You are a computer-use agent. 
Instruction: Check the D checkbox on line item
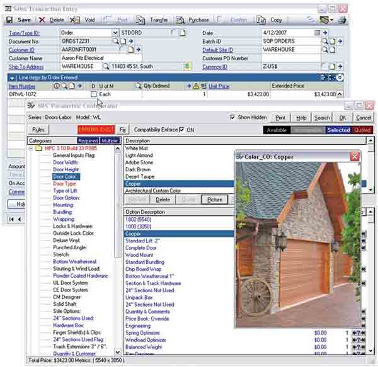(x=94, y=94)
